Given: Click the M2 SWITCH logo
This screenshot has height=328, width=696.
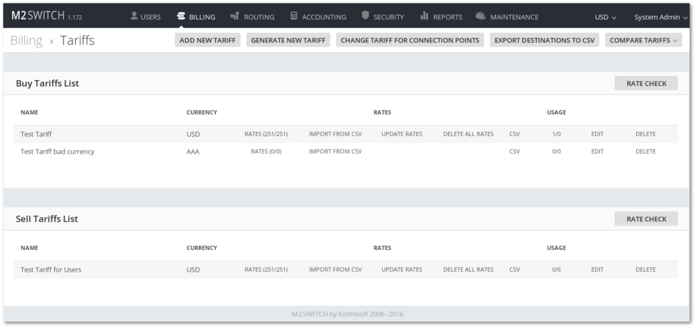Looking at the screenshot, I should click(38, 16).
